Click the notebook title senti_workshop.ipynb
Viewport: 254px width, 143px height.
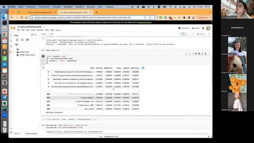[x=31, y=27]
